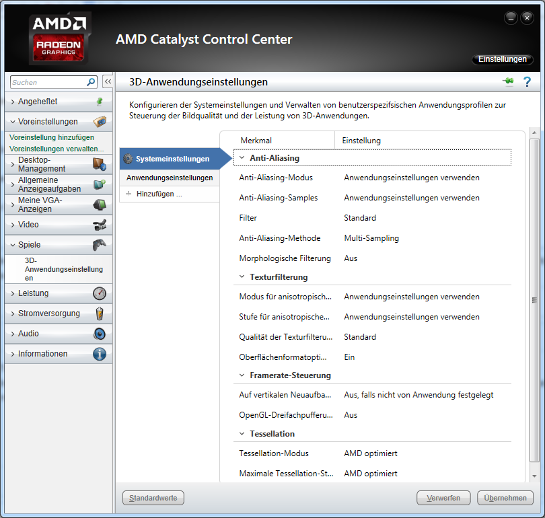This screenshot has width=545, height=518.
Task: Collapse the sidebar with double-arrow button
Action: [108, 81]
